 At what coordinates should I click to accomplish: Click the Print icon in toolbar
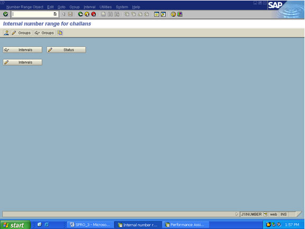[x=103, y=14]
